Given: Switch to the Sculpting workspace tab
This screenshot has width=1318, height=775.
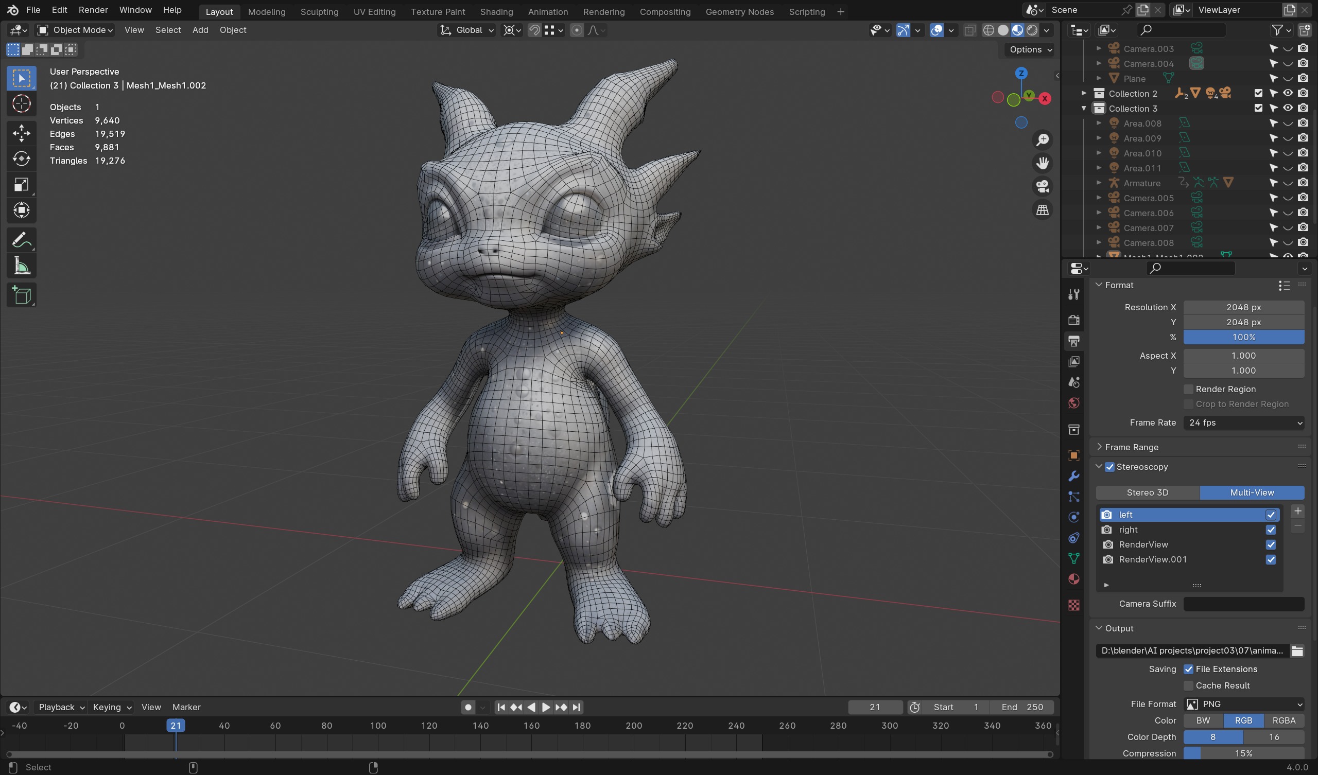Looking at the screenshot, I should (319, 11).
